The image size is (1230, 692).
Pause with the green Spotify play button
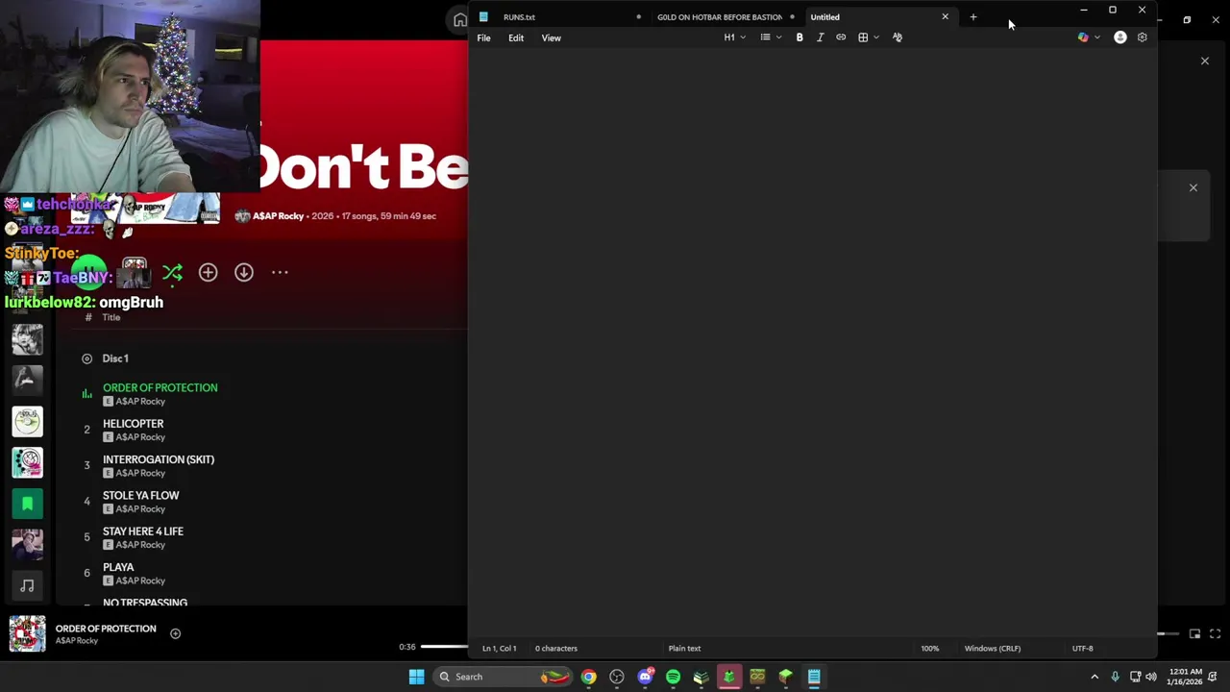click(89, 273)
